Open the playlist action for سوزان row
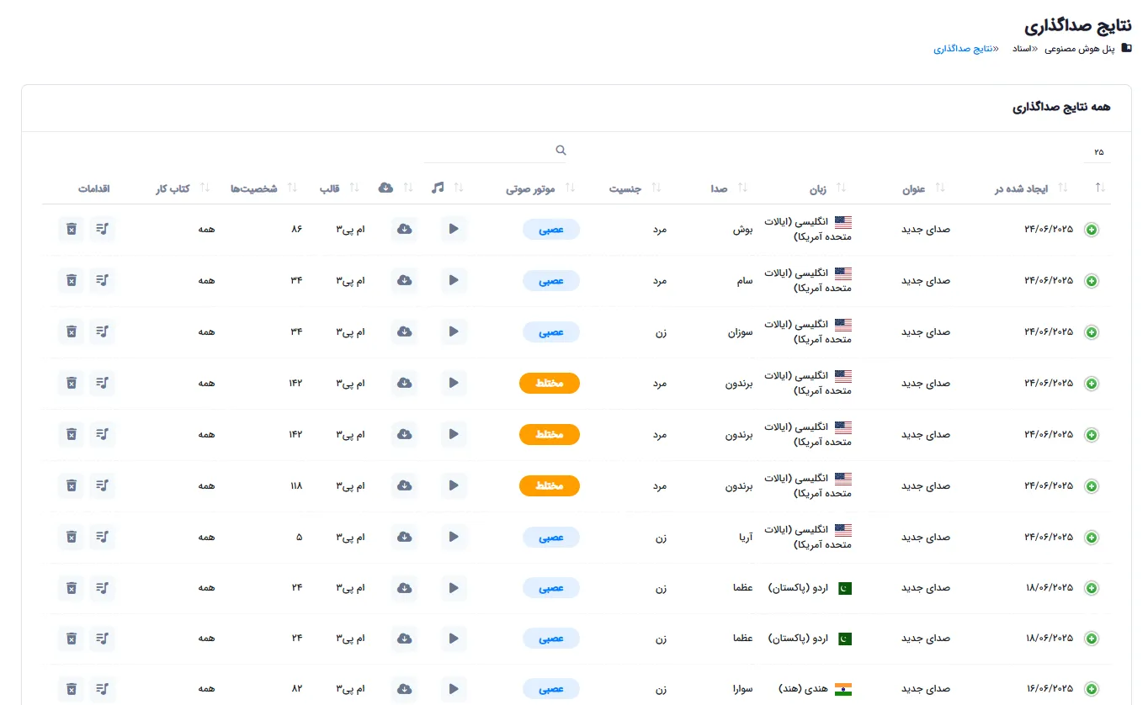This screenshot has height=705, width=1148. (102, 331)
